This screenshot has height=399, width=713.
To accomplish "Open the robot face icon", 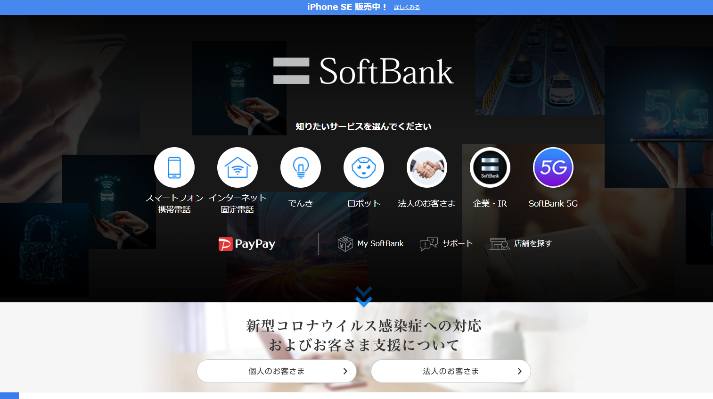I will pos(364,167).
